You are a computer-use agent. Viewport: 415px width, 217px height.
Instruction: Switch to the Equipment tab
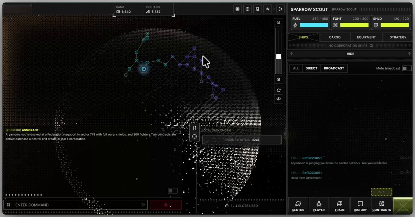click(x=366, y=37)
